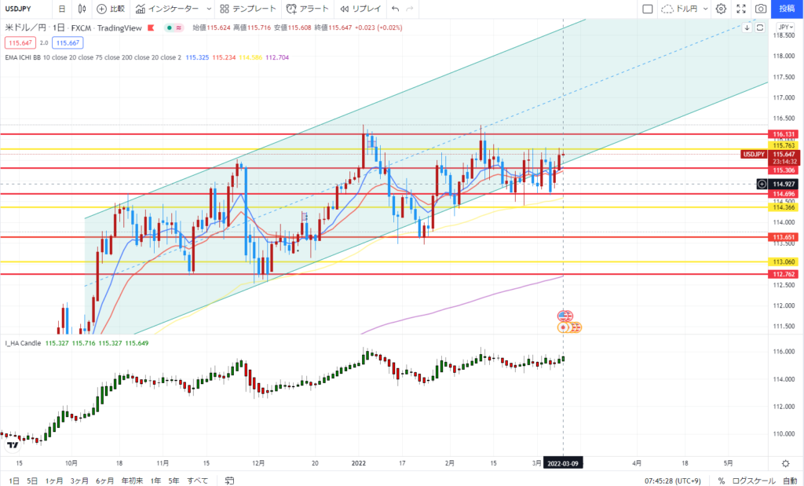
Task: Click the plus icon beside 114.927 price
Action: [762, 184]
